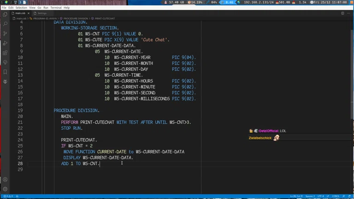Expand the PRINT-CUTECHAT breadcrumb

pos(105,18)
